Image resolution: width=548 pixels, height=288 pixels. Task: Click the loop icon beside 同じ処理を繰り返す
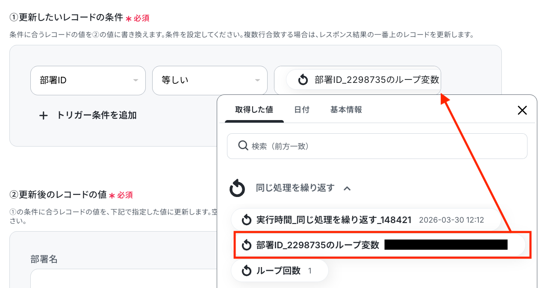point(237,188)
